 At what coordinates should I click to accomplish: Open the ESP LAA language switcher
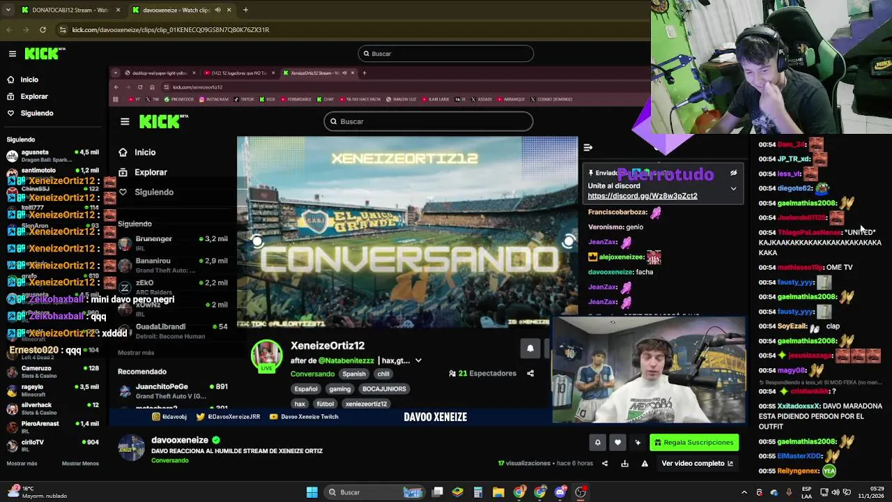[x=806, y=492]
